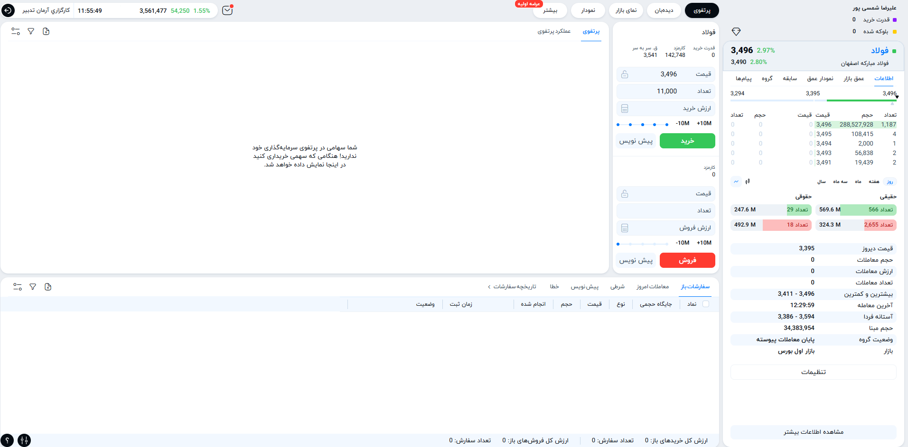Click the green خرید buy button

(687, 141)
